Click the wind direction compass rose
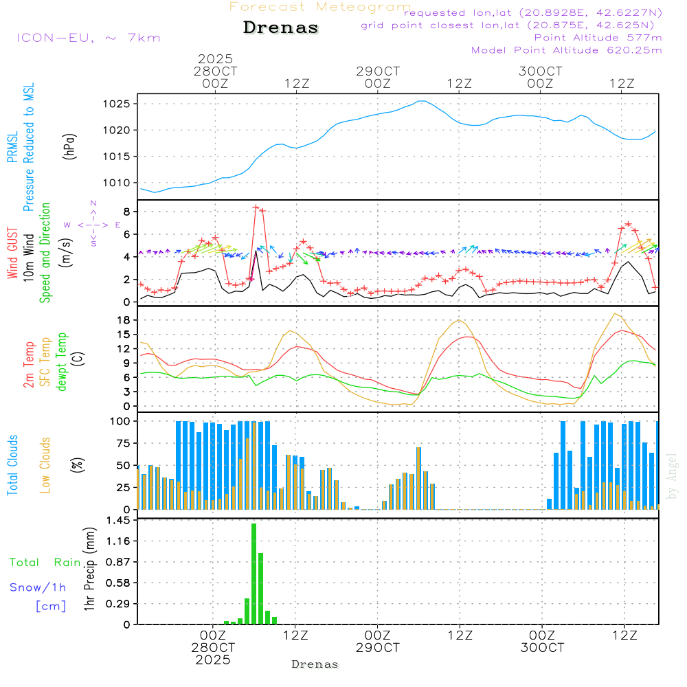 93,224
